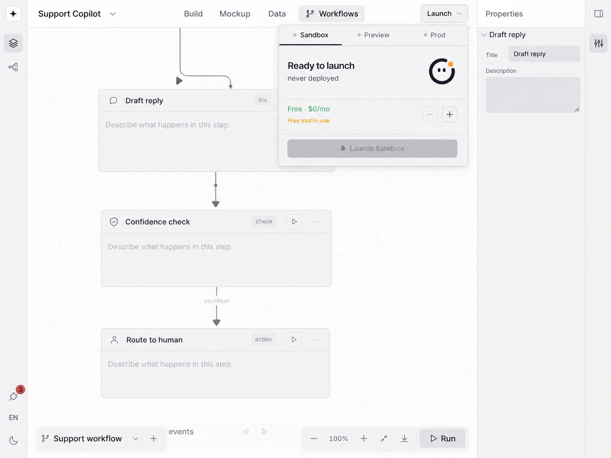
Task: Click the Properties panel heading
Action: [504, 14]
